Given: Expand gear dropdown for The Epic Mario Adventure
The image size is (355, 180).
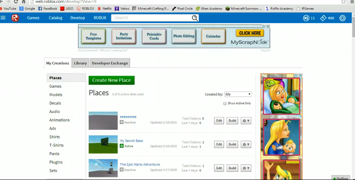Looking at the screenshot, I should tap(246, 168).
